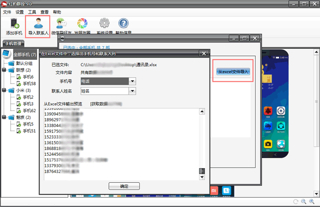Select device 手机5 in tree
Viewport: 320px width, 207px height.
click(x=28, y=124)
